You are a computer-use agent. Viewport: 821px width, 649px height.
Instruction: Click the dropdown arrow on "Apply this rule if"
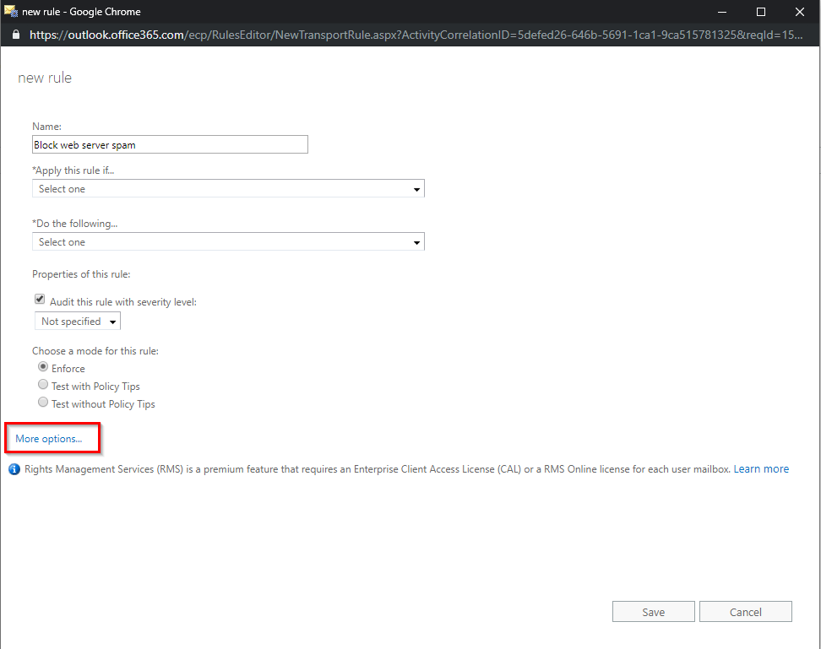[416, 188]
